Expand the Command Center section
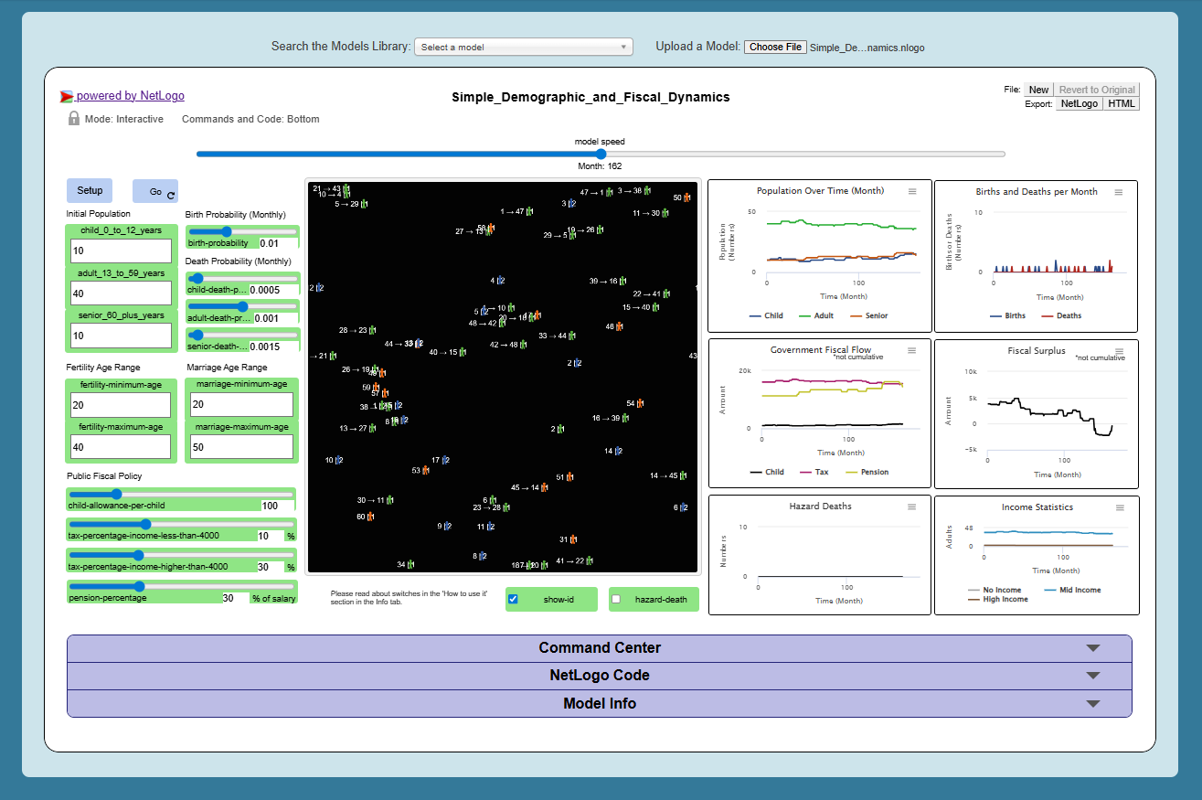Screen dimensions: 1202x800 (x=600, y=647)
